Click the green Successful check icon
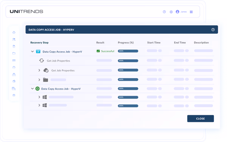 point(98,51)
